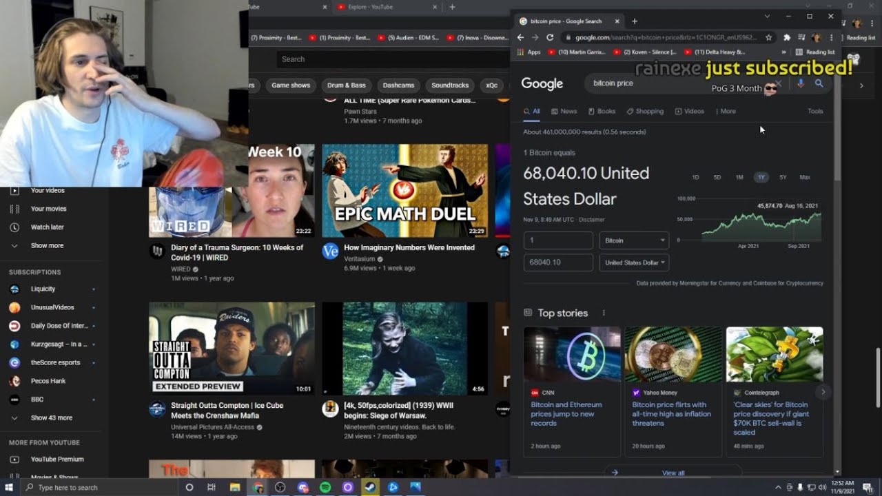The image size is (882, 496).
Task: Open the Disclaimer link
Action: click(x=591, y=220)
